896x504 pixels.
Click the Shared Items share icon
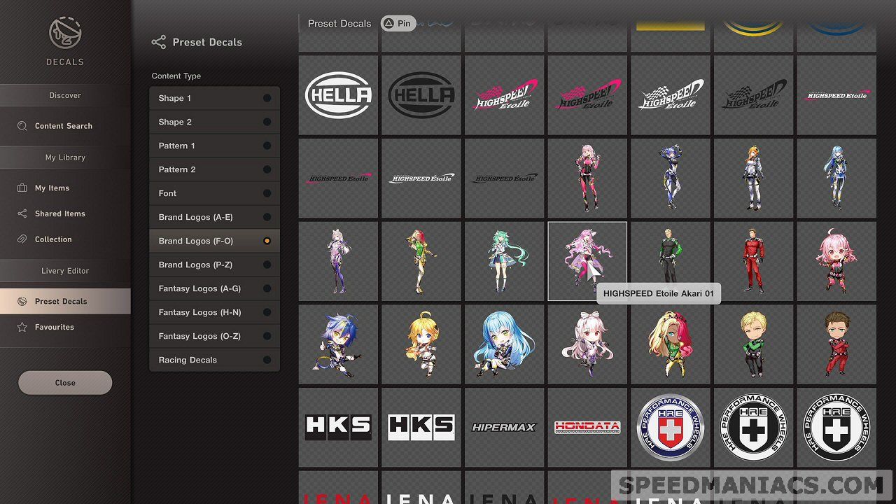click(22, 213)
